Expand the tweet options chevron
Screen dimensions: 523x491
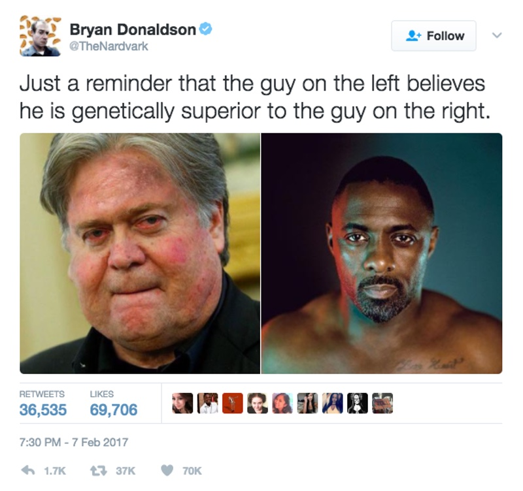tap(497, 35)
